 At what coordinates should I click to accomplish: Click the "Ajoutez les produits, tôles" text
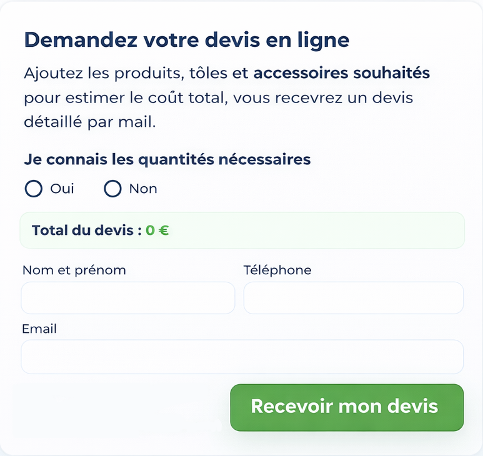126,73
